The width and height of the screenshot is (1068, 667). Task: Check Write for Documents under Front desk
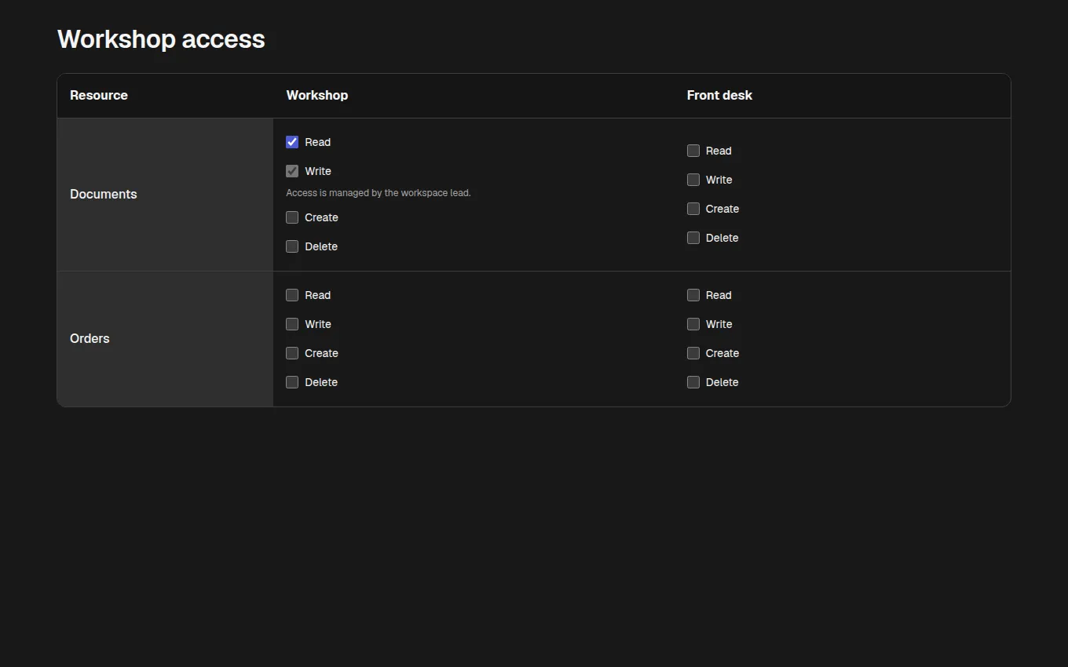693,180
